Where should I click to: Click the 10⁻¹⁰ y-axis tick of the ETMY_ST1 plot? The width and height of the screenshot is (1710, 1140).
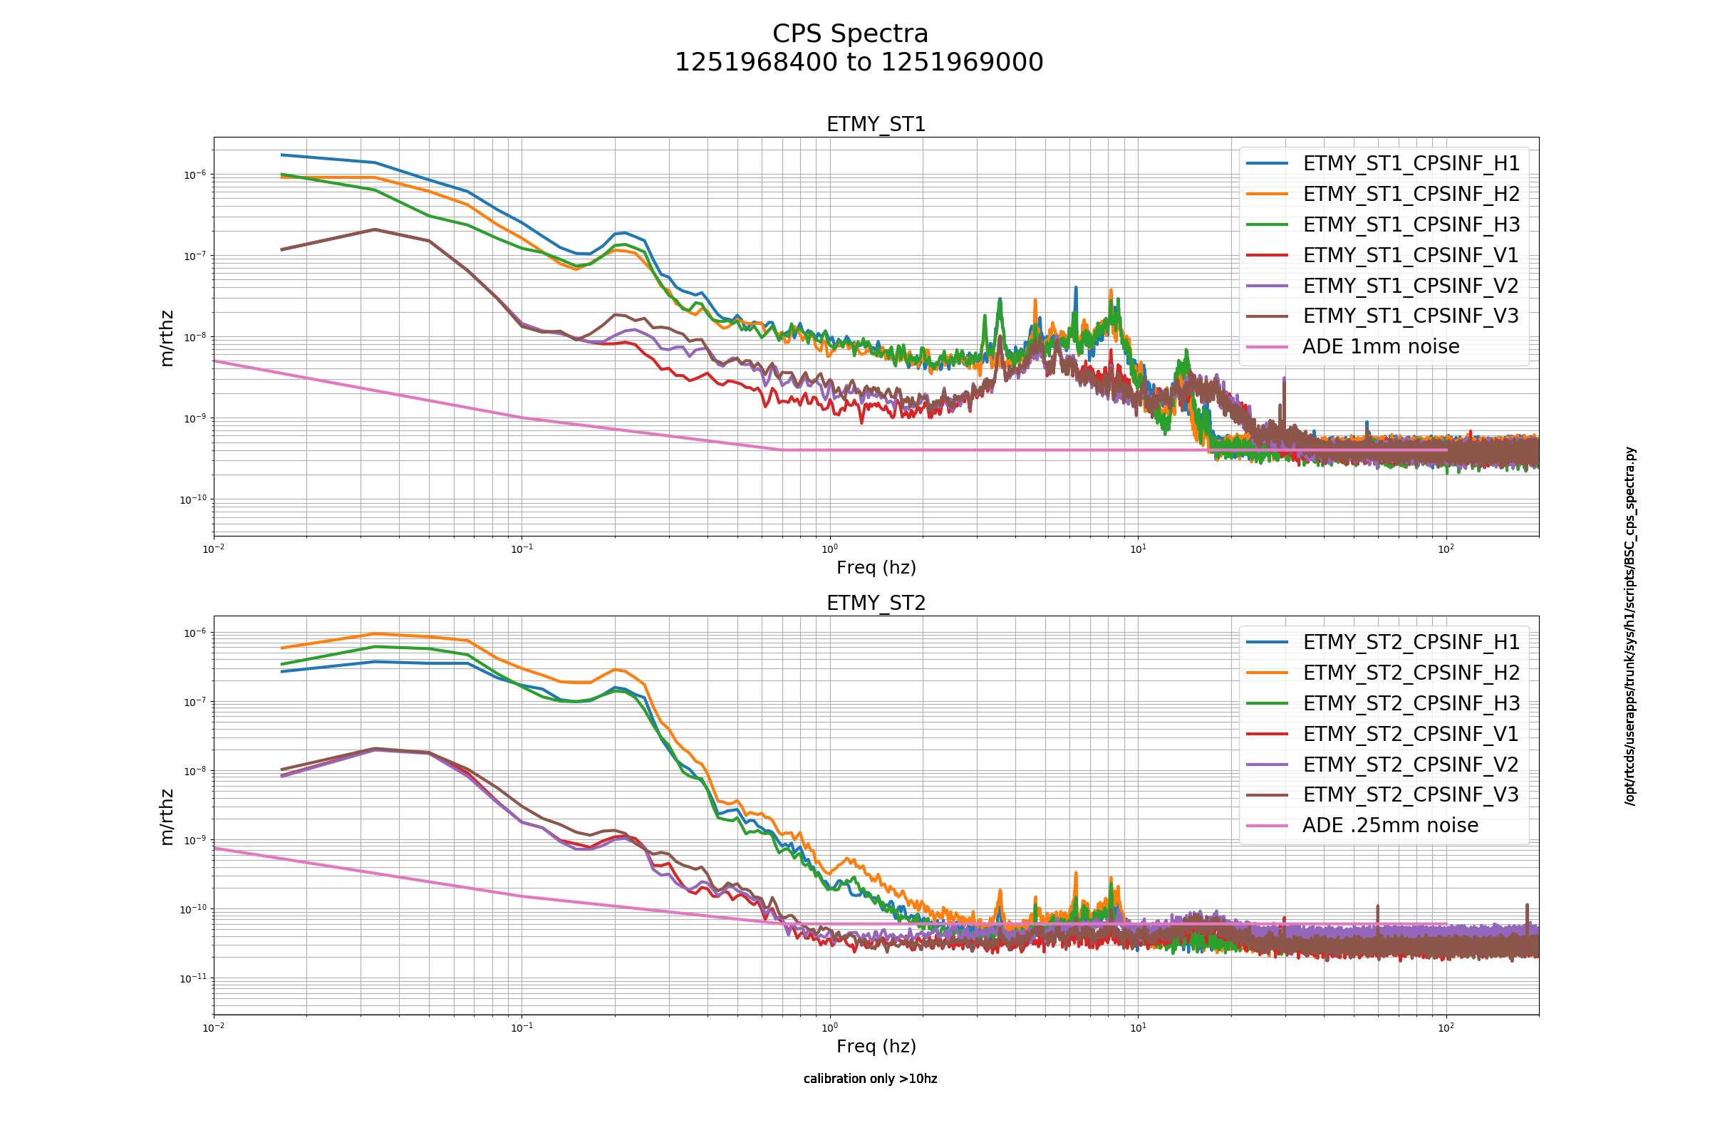(192, 499)
